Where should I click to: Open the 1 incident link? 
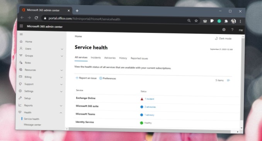point(150,99)
